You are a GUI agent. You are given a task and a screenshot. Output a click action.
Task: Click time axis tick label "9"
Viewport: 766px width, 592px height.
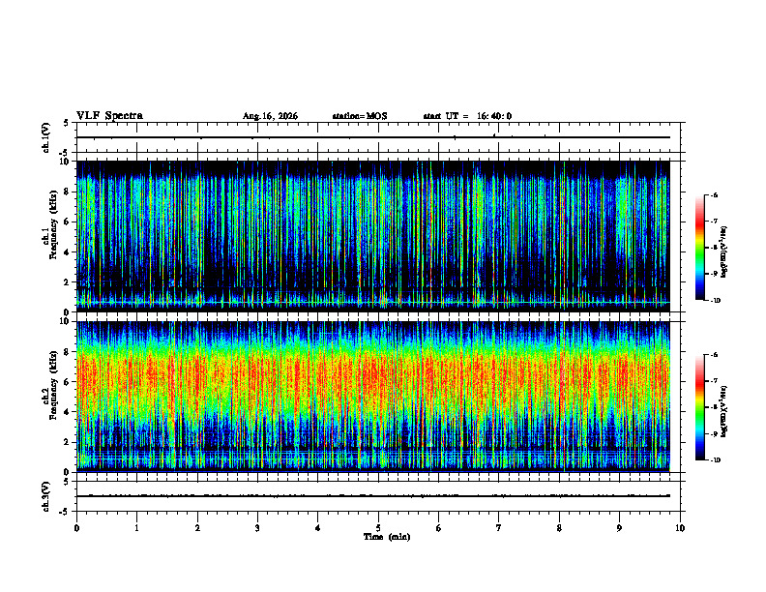pyautogui.click(x=619, y=528)
